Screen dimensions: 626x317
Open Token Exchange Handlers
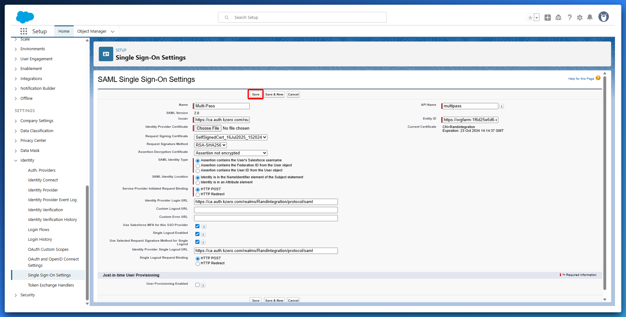51,285
